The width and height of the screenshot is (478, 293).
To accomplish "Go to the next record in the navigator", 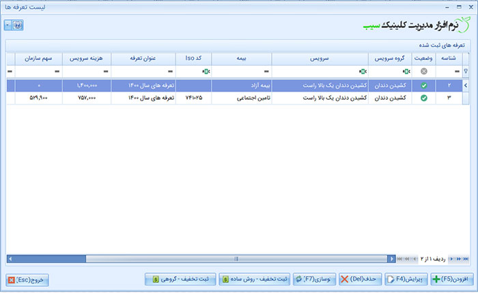I will (x=450, y=259).
